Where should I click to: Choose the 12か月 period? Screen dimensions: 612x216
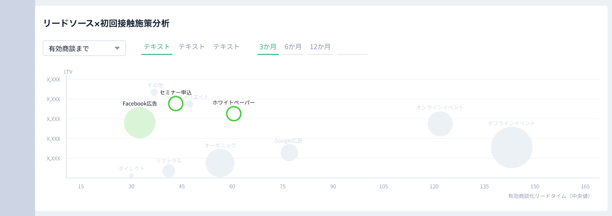(x=320, y=47)
